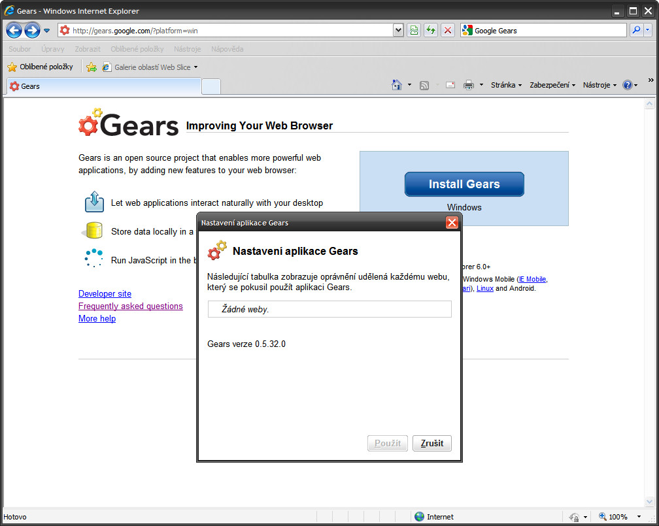
Task: Open the Developer site link
Action: [105, 293]
